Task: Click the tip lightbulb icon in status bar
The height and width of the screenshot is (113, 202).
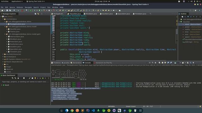Action: click(200, 106)
